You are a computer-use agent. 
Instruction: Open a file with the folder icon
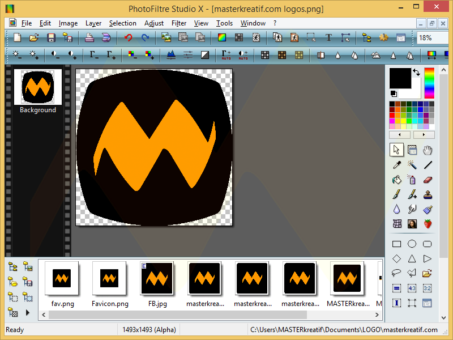(34, 37)
